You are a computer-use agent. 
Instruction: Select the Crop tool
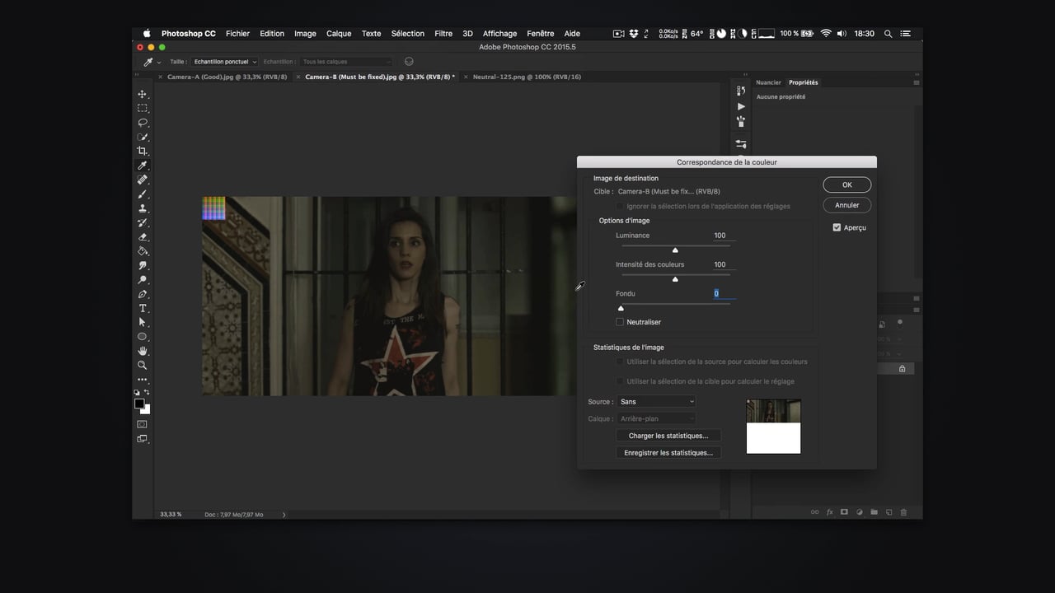[142, 152]
